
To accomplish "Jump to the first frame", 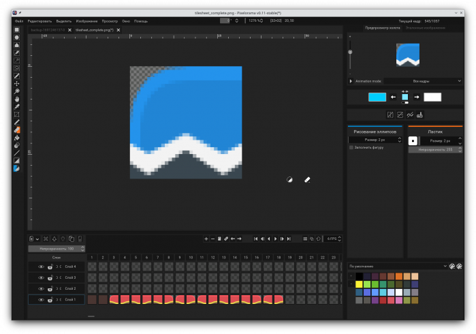I will coord(255,239).
